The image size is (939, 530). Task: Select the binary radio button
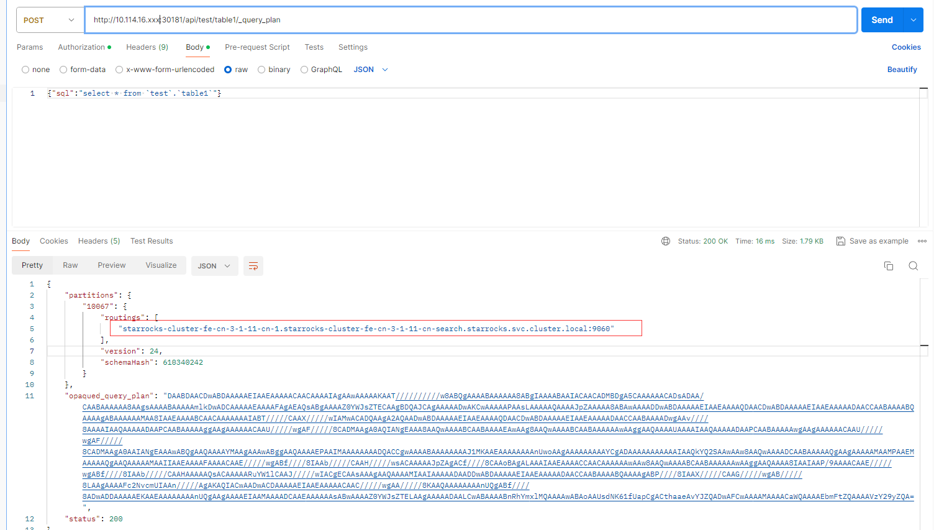coord(261,70)
